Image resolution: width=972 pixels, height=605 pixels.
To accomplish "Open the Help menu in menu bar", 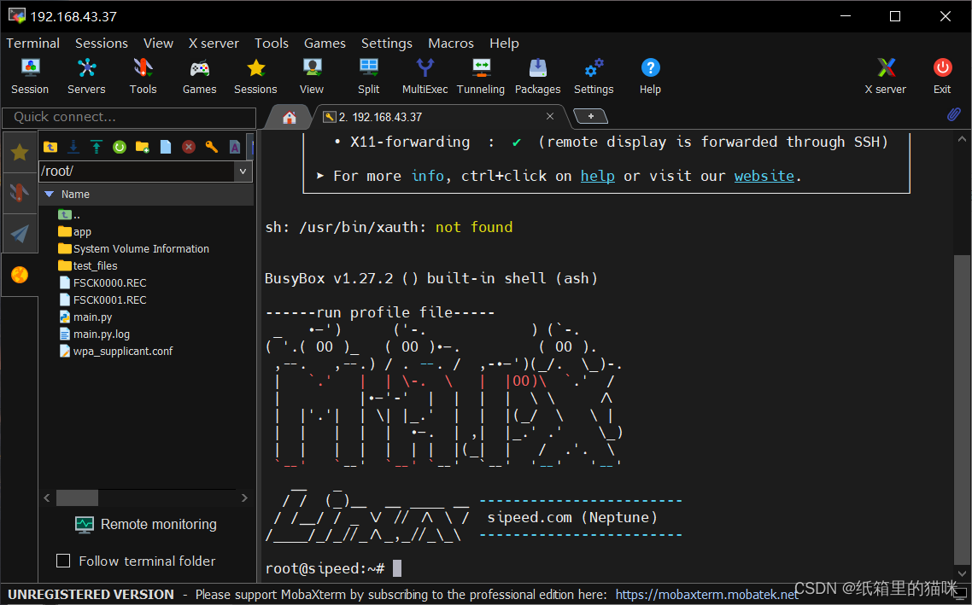I will 504,44.
